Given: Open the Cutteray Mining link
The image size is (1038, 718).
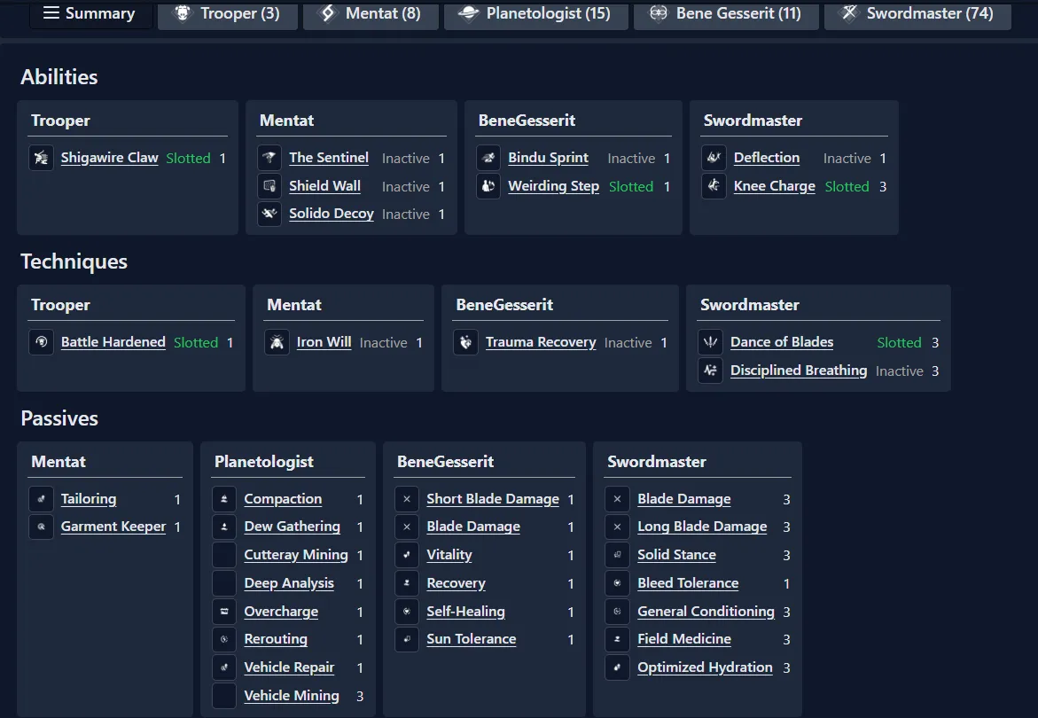Looking at the screenshot, I should tap(296, 555).
